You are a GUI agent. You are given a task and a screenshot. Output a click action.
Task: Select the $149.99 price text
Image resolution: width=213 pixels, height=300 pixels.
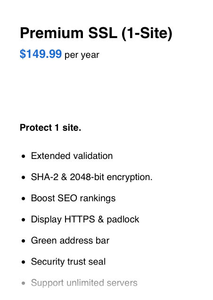point(41,54)
